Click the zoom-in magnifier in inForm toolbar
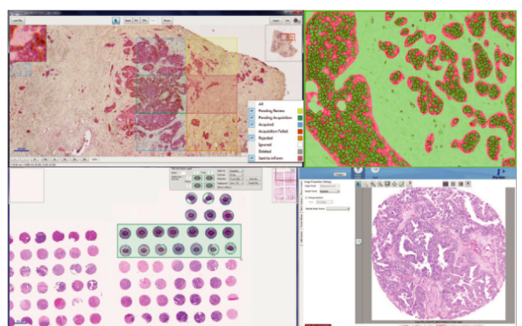 (x=373, y=184)
